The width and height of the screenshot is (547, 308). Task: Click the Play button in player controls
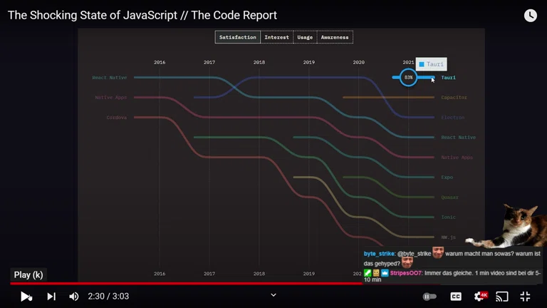(26, 297)
